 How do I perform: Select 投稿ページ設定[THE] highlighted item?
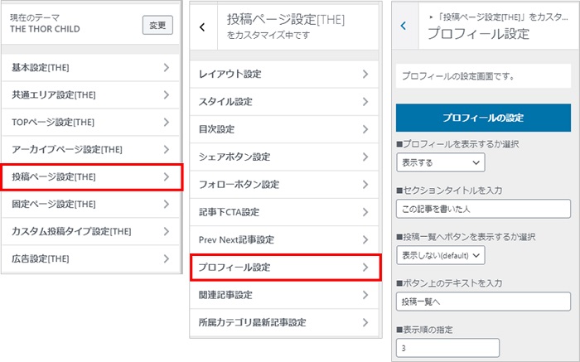(91, 176)
